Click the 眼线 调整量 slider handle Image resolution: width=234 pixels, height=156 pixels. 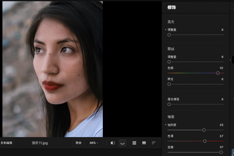click(x=169, y=62)
